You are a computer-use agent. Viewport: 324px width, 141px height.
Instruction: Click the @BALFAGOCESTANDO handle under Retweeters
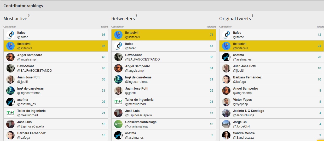[x=142, y=59]
